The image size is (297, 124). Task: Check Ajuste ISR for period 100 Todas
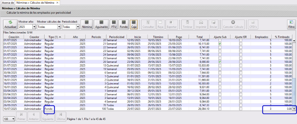click(241, 109)
